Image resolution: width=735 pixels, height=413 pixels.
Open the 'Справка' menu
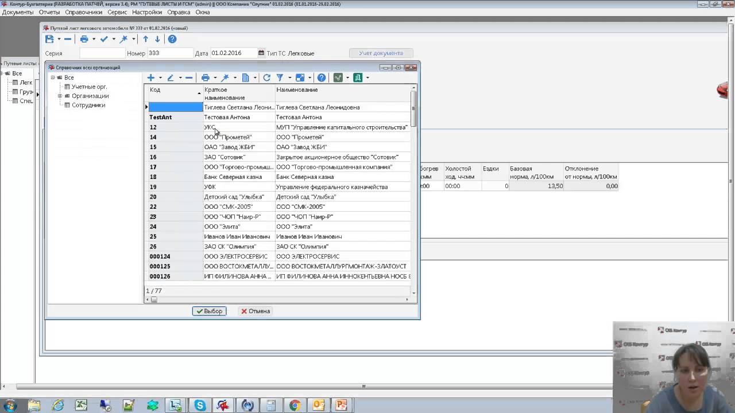pyautogui.click(x=179, y=12)
